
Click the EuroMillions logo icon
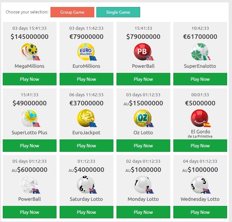[86, 52]
